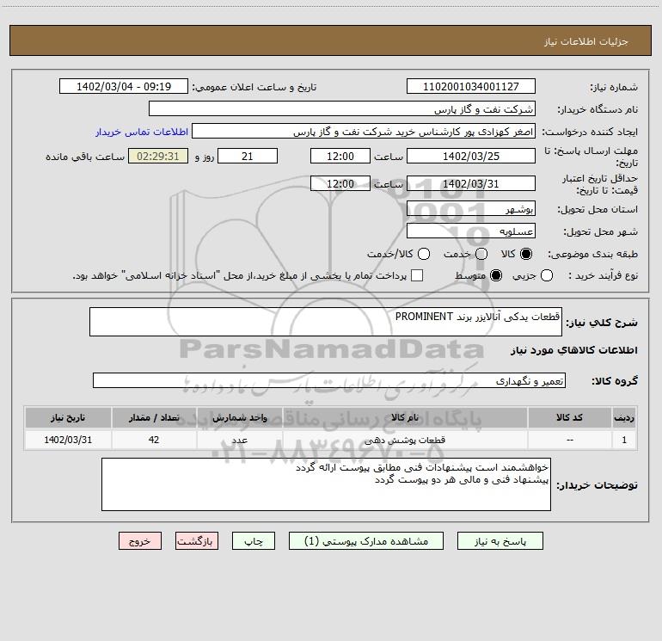Click response deadline date 1402/03/25
This screenshot has width=662, height=641.
point(471,156)
